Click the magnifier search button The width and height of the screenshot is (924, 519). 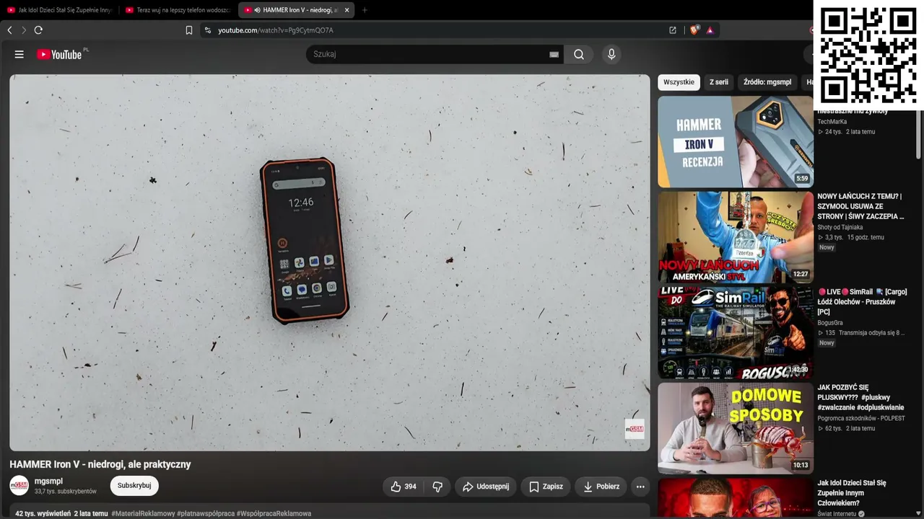579,54
